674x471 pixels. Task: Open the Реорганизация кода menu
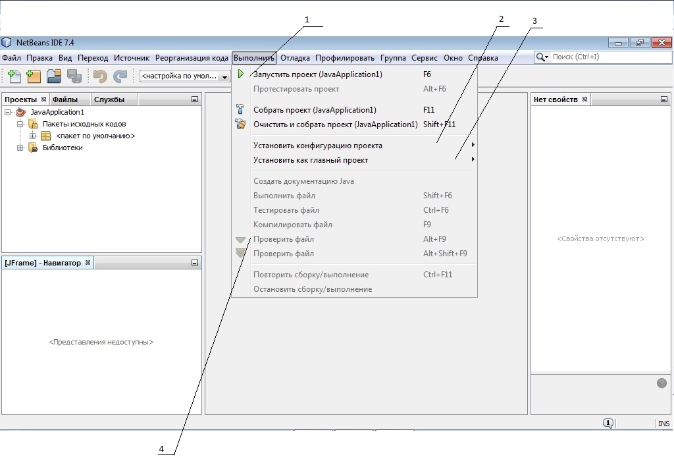(192, 57)
